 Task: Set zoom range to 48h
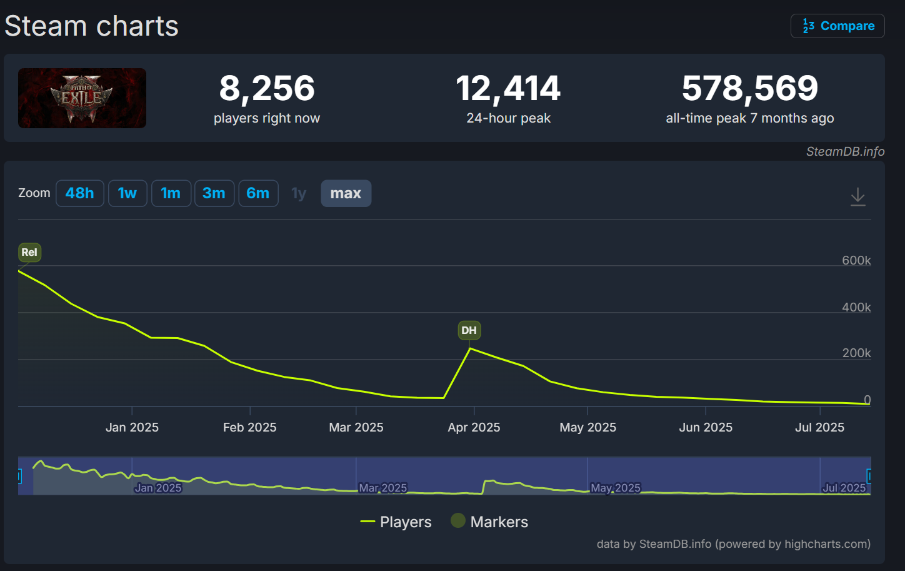80,193
